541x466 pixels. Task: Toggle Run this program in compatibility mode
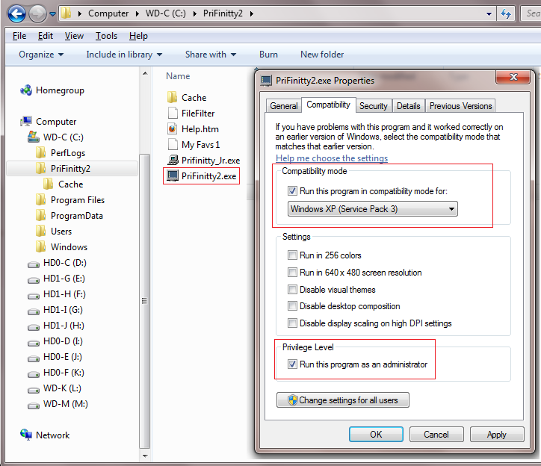(x=292, y=191)
